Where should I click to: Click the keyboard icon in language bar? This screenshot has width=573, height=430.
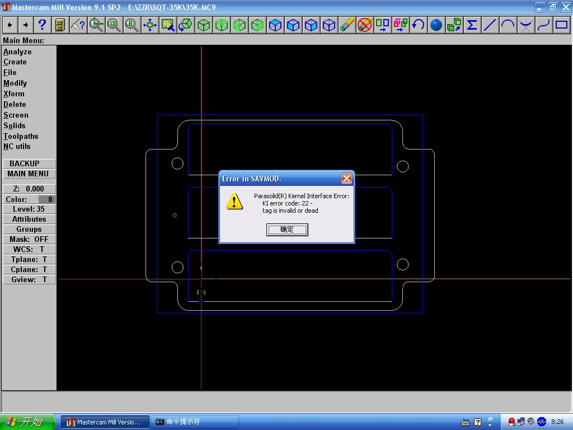[465, 423]
